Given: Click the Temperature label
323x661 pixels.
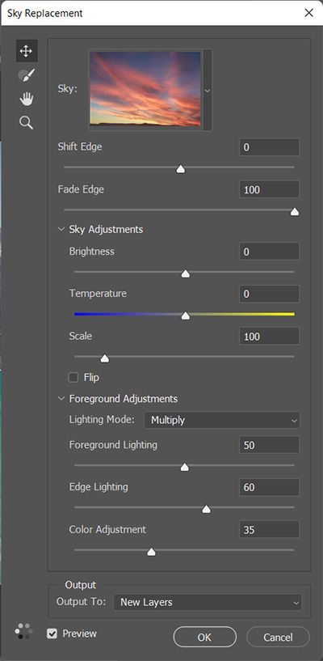Looking at the screenshot, I should click(x=98, y=294).
